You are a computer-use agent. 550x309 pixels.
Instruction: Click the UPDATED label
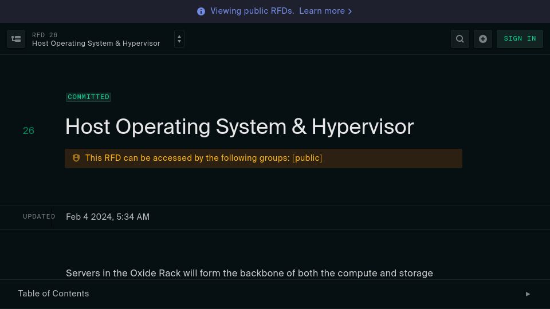(x=39, y=216)
